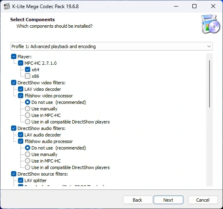Uncheck LAV audio decoder
Image resolution: width=223 pixels, height=209 pixels.
point(20,135)
